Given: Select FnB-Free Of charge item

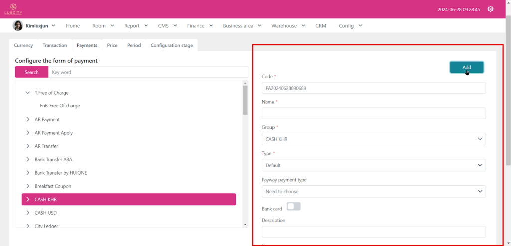Looking at the screenshot, I should [60, 106].
